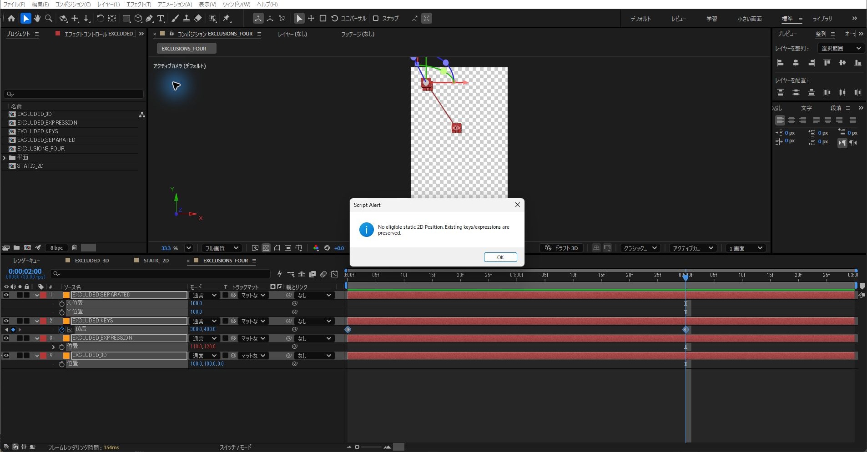The height and width of the screenshot is (452, 867).
Task: Select the Hand tool
Action: click(37, 18)
